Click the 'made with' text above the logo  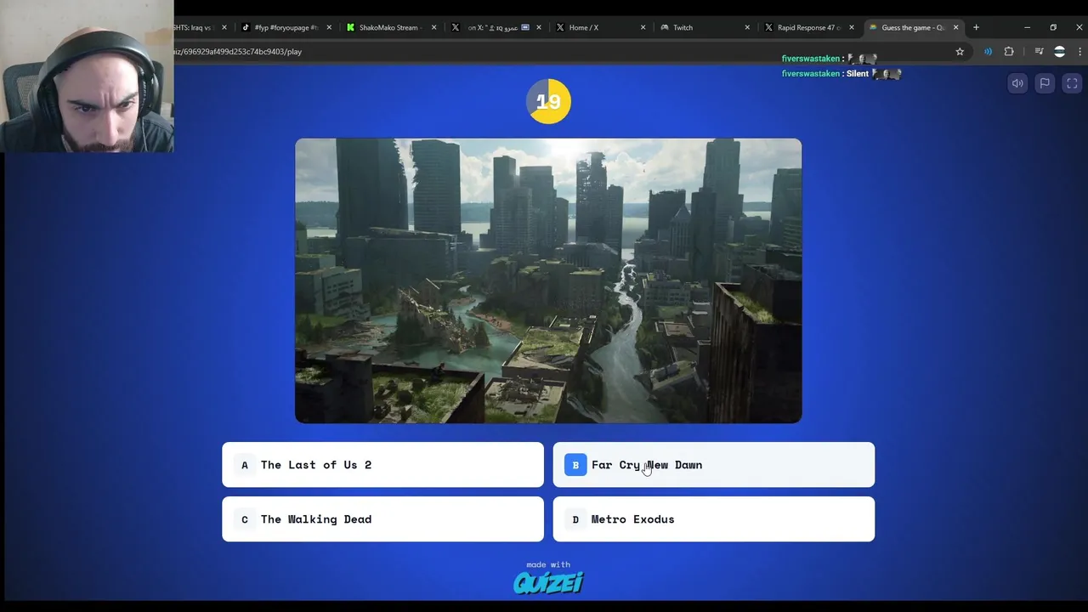[x=548, y=564]
